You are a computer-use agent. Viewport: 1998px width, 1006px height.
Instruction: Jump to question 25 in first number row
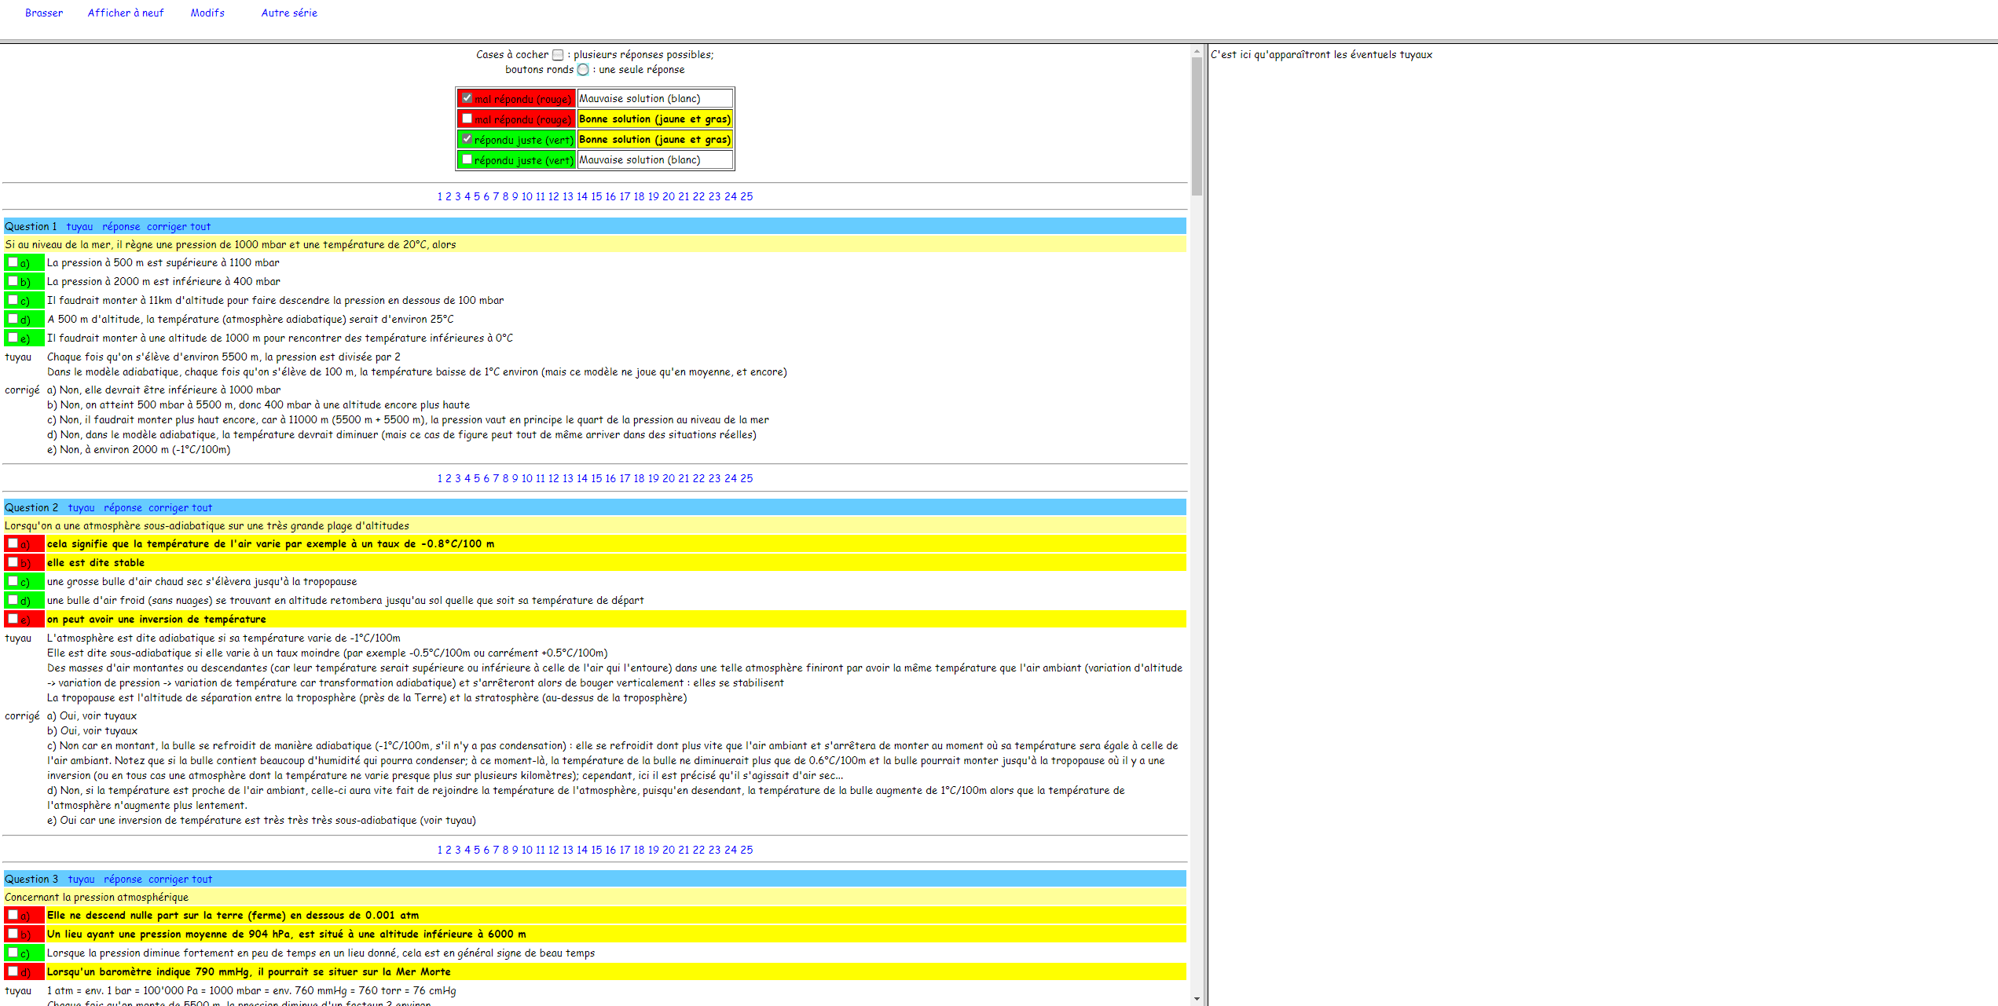pos(746,196)
